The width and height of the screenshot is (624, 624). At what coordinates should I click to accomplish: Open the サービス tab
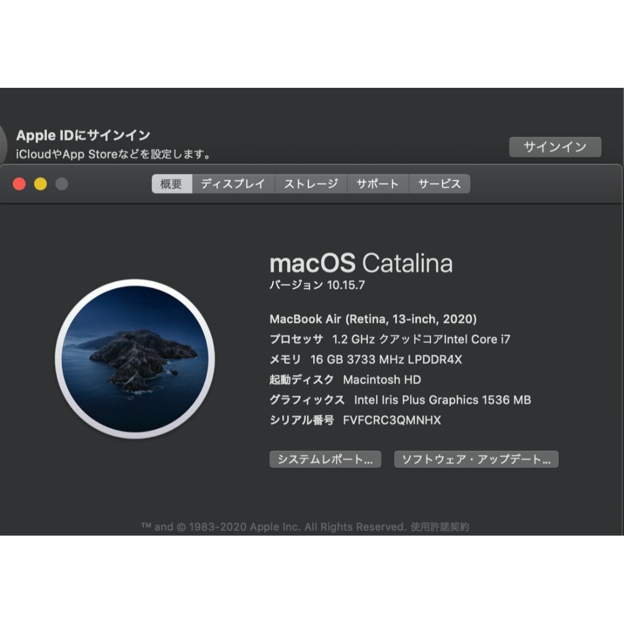[439, 184]
